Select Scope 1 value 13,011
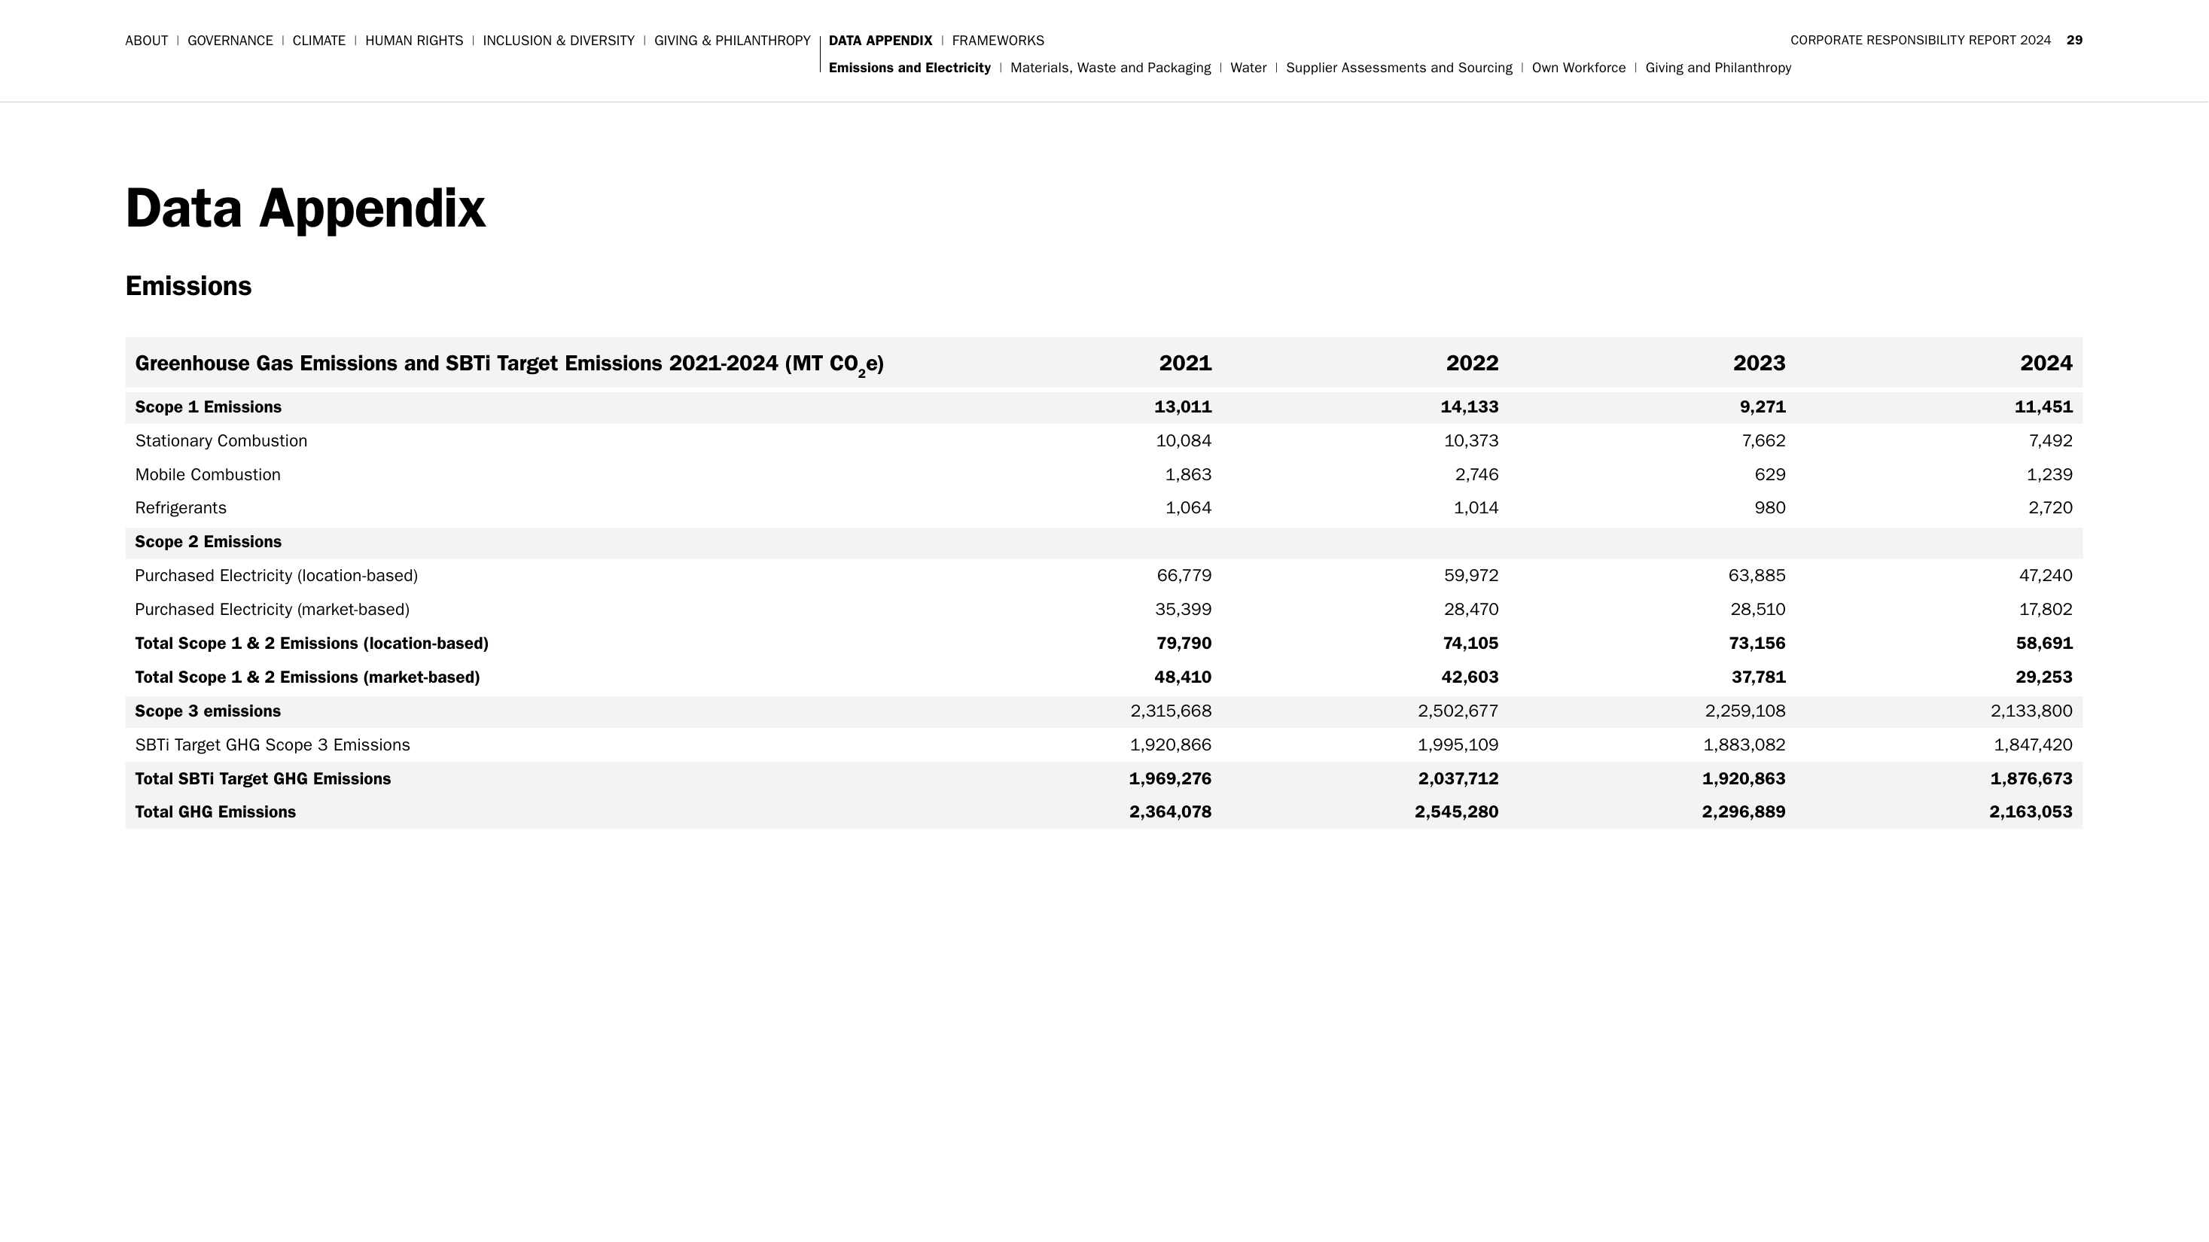The width and height of the screenshot is (2209, 1242). tap(1184, 407)
